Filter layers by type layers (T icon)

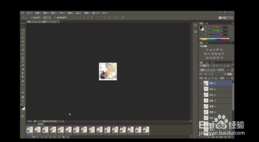(221, 66)
